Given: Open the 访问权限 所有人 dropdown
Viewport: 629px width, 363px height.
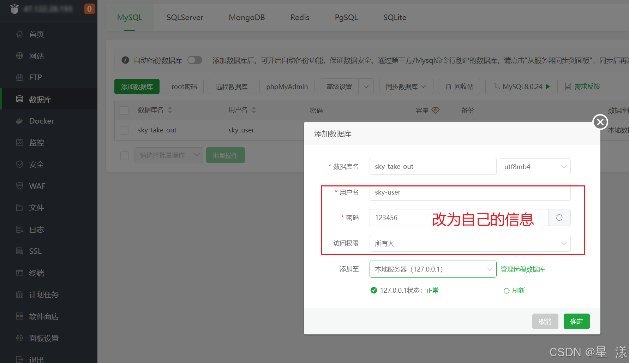Looking at the screenshot, I should click(x=470, y=243).
